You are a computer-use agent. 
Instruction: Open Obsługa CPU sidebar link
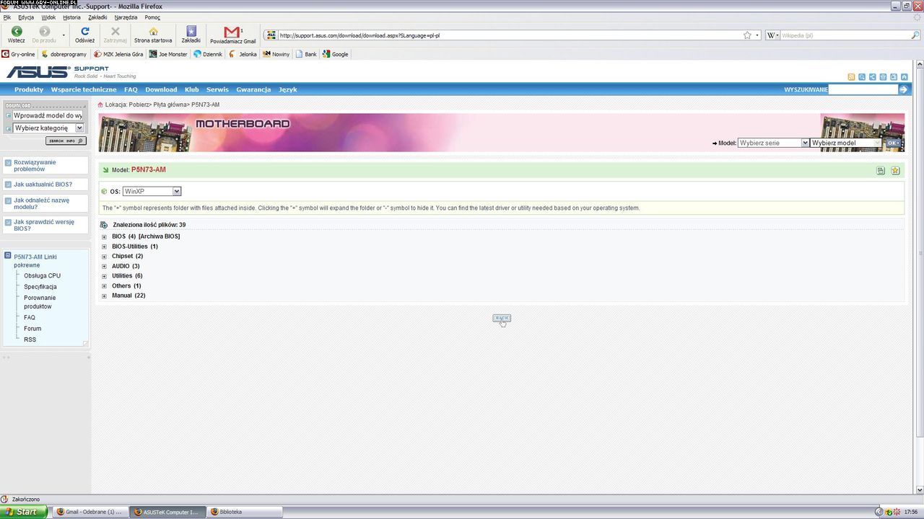pyautogui.click(x=42, y=275)
